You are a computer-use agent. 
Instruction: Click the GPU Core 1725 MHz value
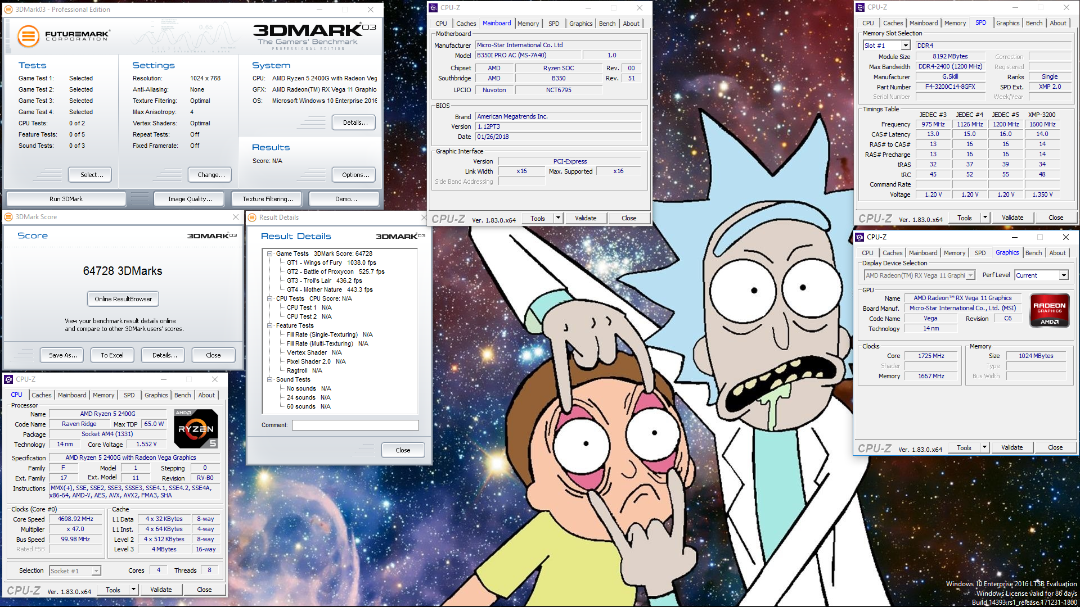point(931,356)
